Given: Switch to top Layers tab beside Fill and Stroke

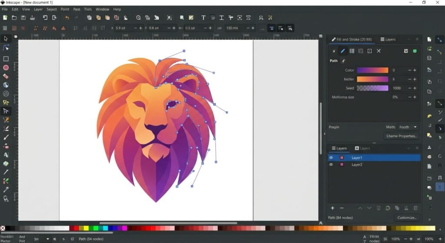Looking at the screenshot, I should coord(388,40).
